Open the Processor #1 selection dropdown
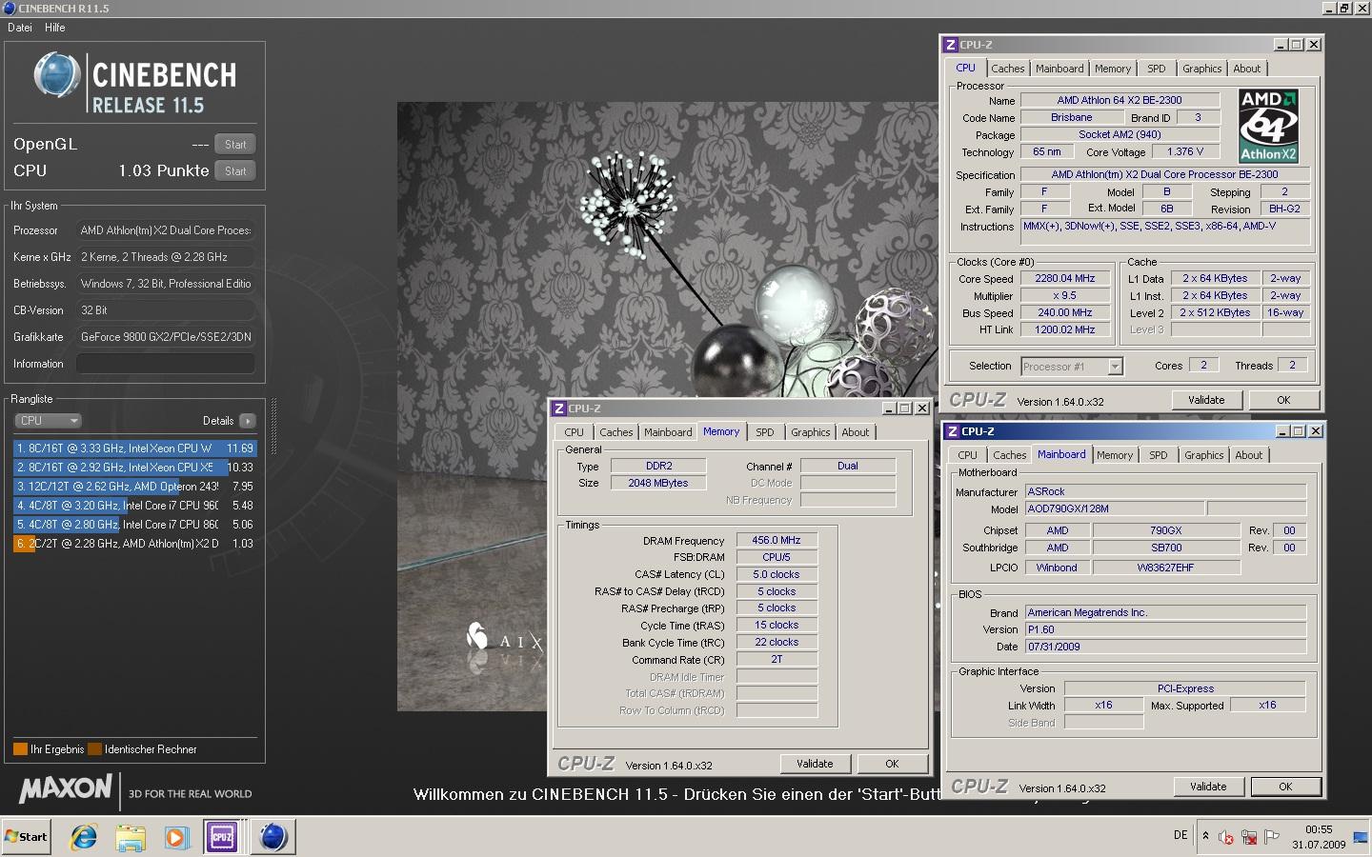 tap(1071, 367)
